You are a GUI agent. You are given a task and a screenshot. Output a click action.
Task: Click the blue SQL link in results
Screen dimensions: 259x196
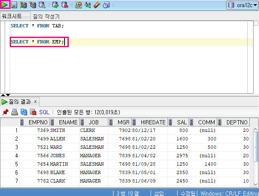(44, 112)
